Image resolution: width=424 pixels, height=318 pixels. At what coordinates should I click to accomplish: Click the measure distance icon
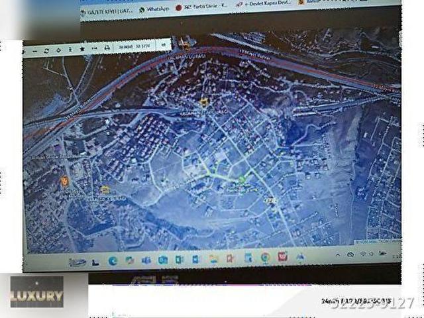click(94, 48)
